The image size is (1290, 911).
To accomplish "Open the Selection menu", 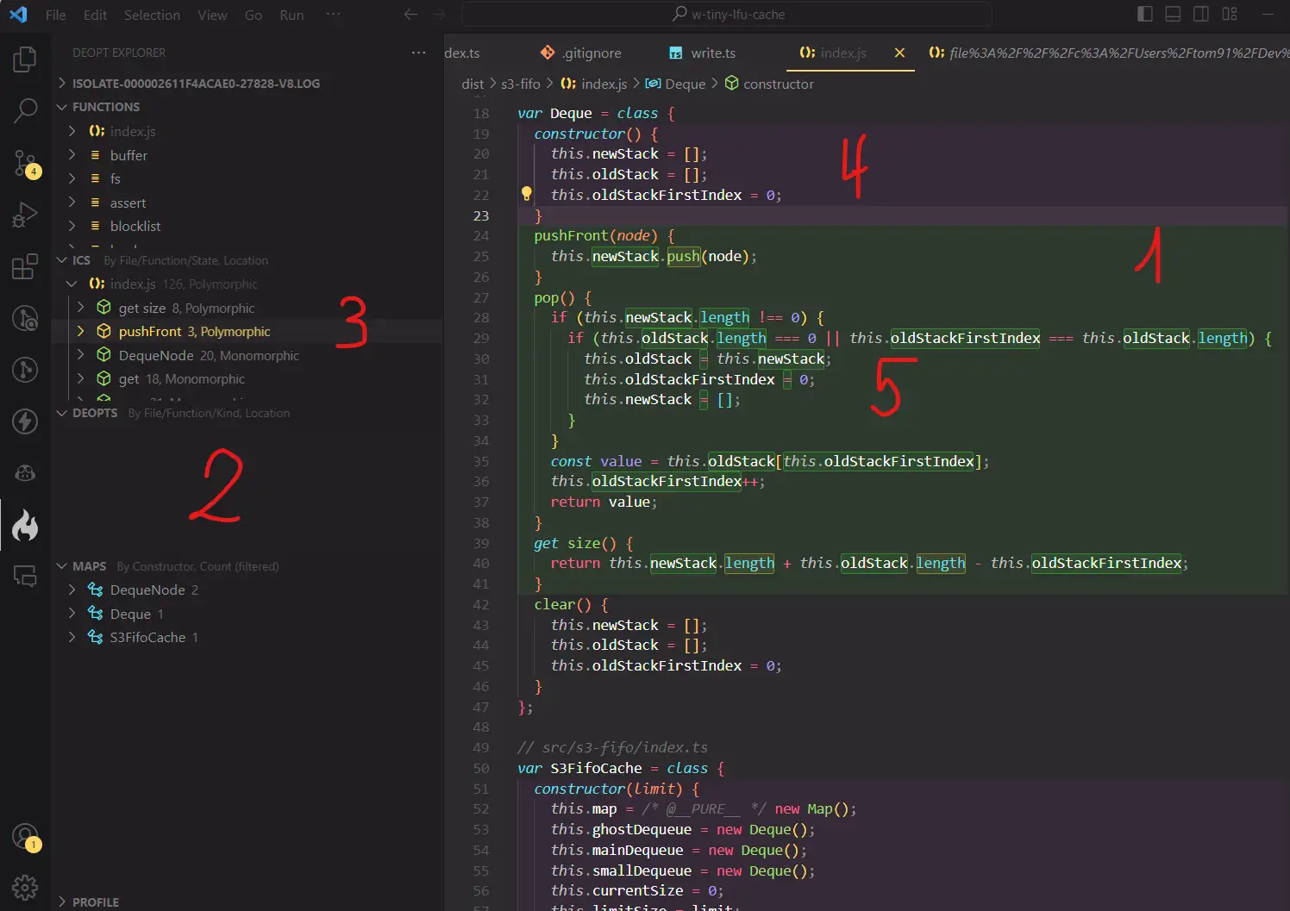I will 152,15.
